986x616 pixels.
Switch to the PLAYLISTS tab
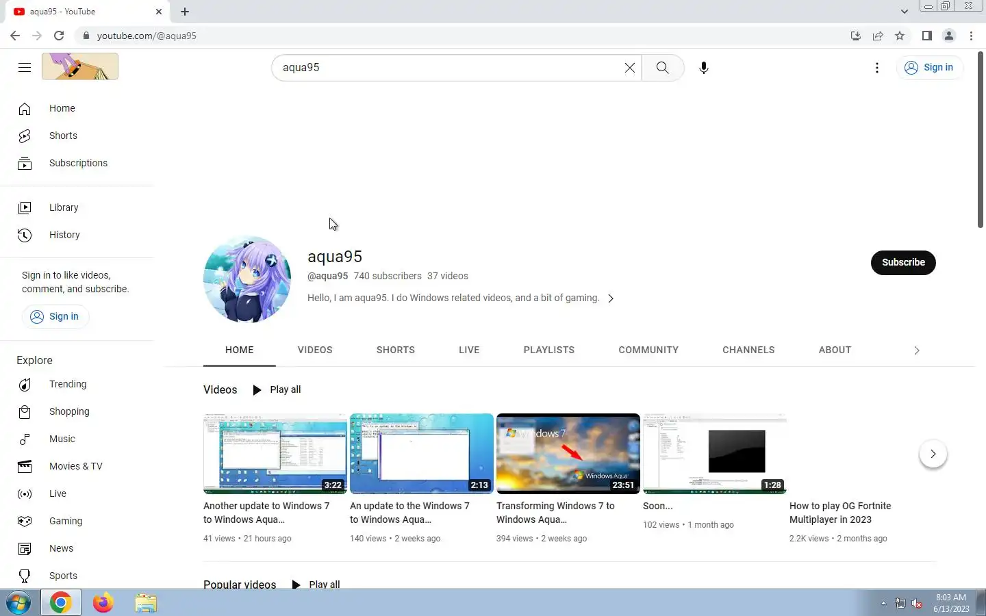[x=549, y=350]
